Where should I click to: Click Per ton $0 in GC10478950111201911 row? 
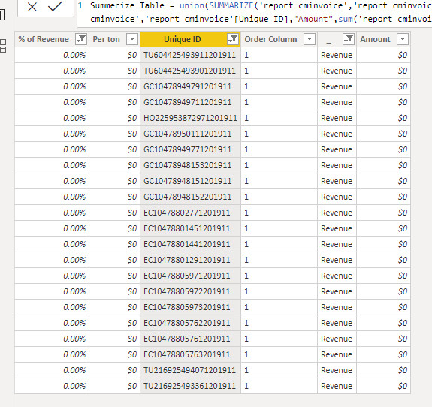tap(115, 134)
